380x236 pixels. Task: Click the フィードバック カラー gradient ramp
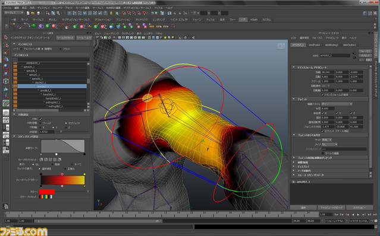(x=63, y=180)
